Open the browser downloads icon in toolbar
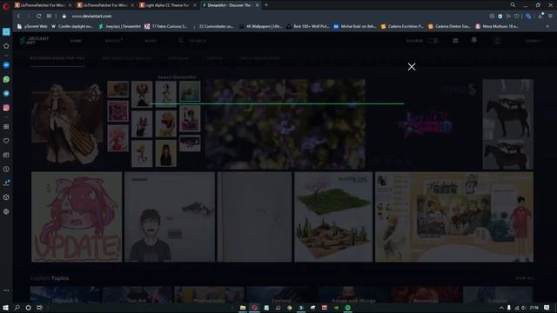This screenshot has width=557, height=313. coord(540,16)
